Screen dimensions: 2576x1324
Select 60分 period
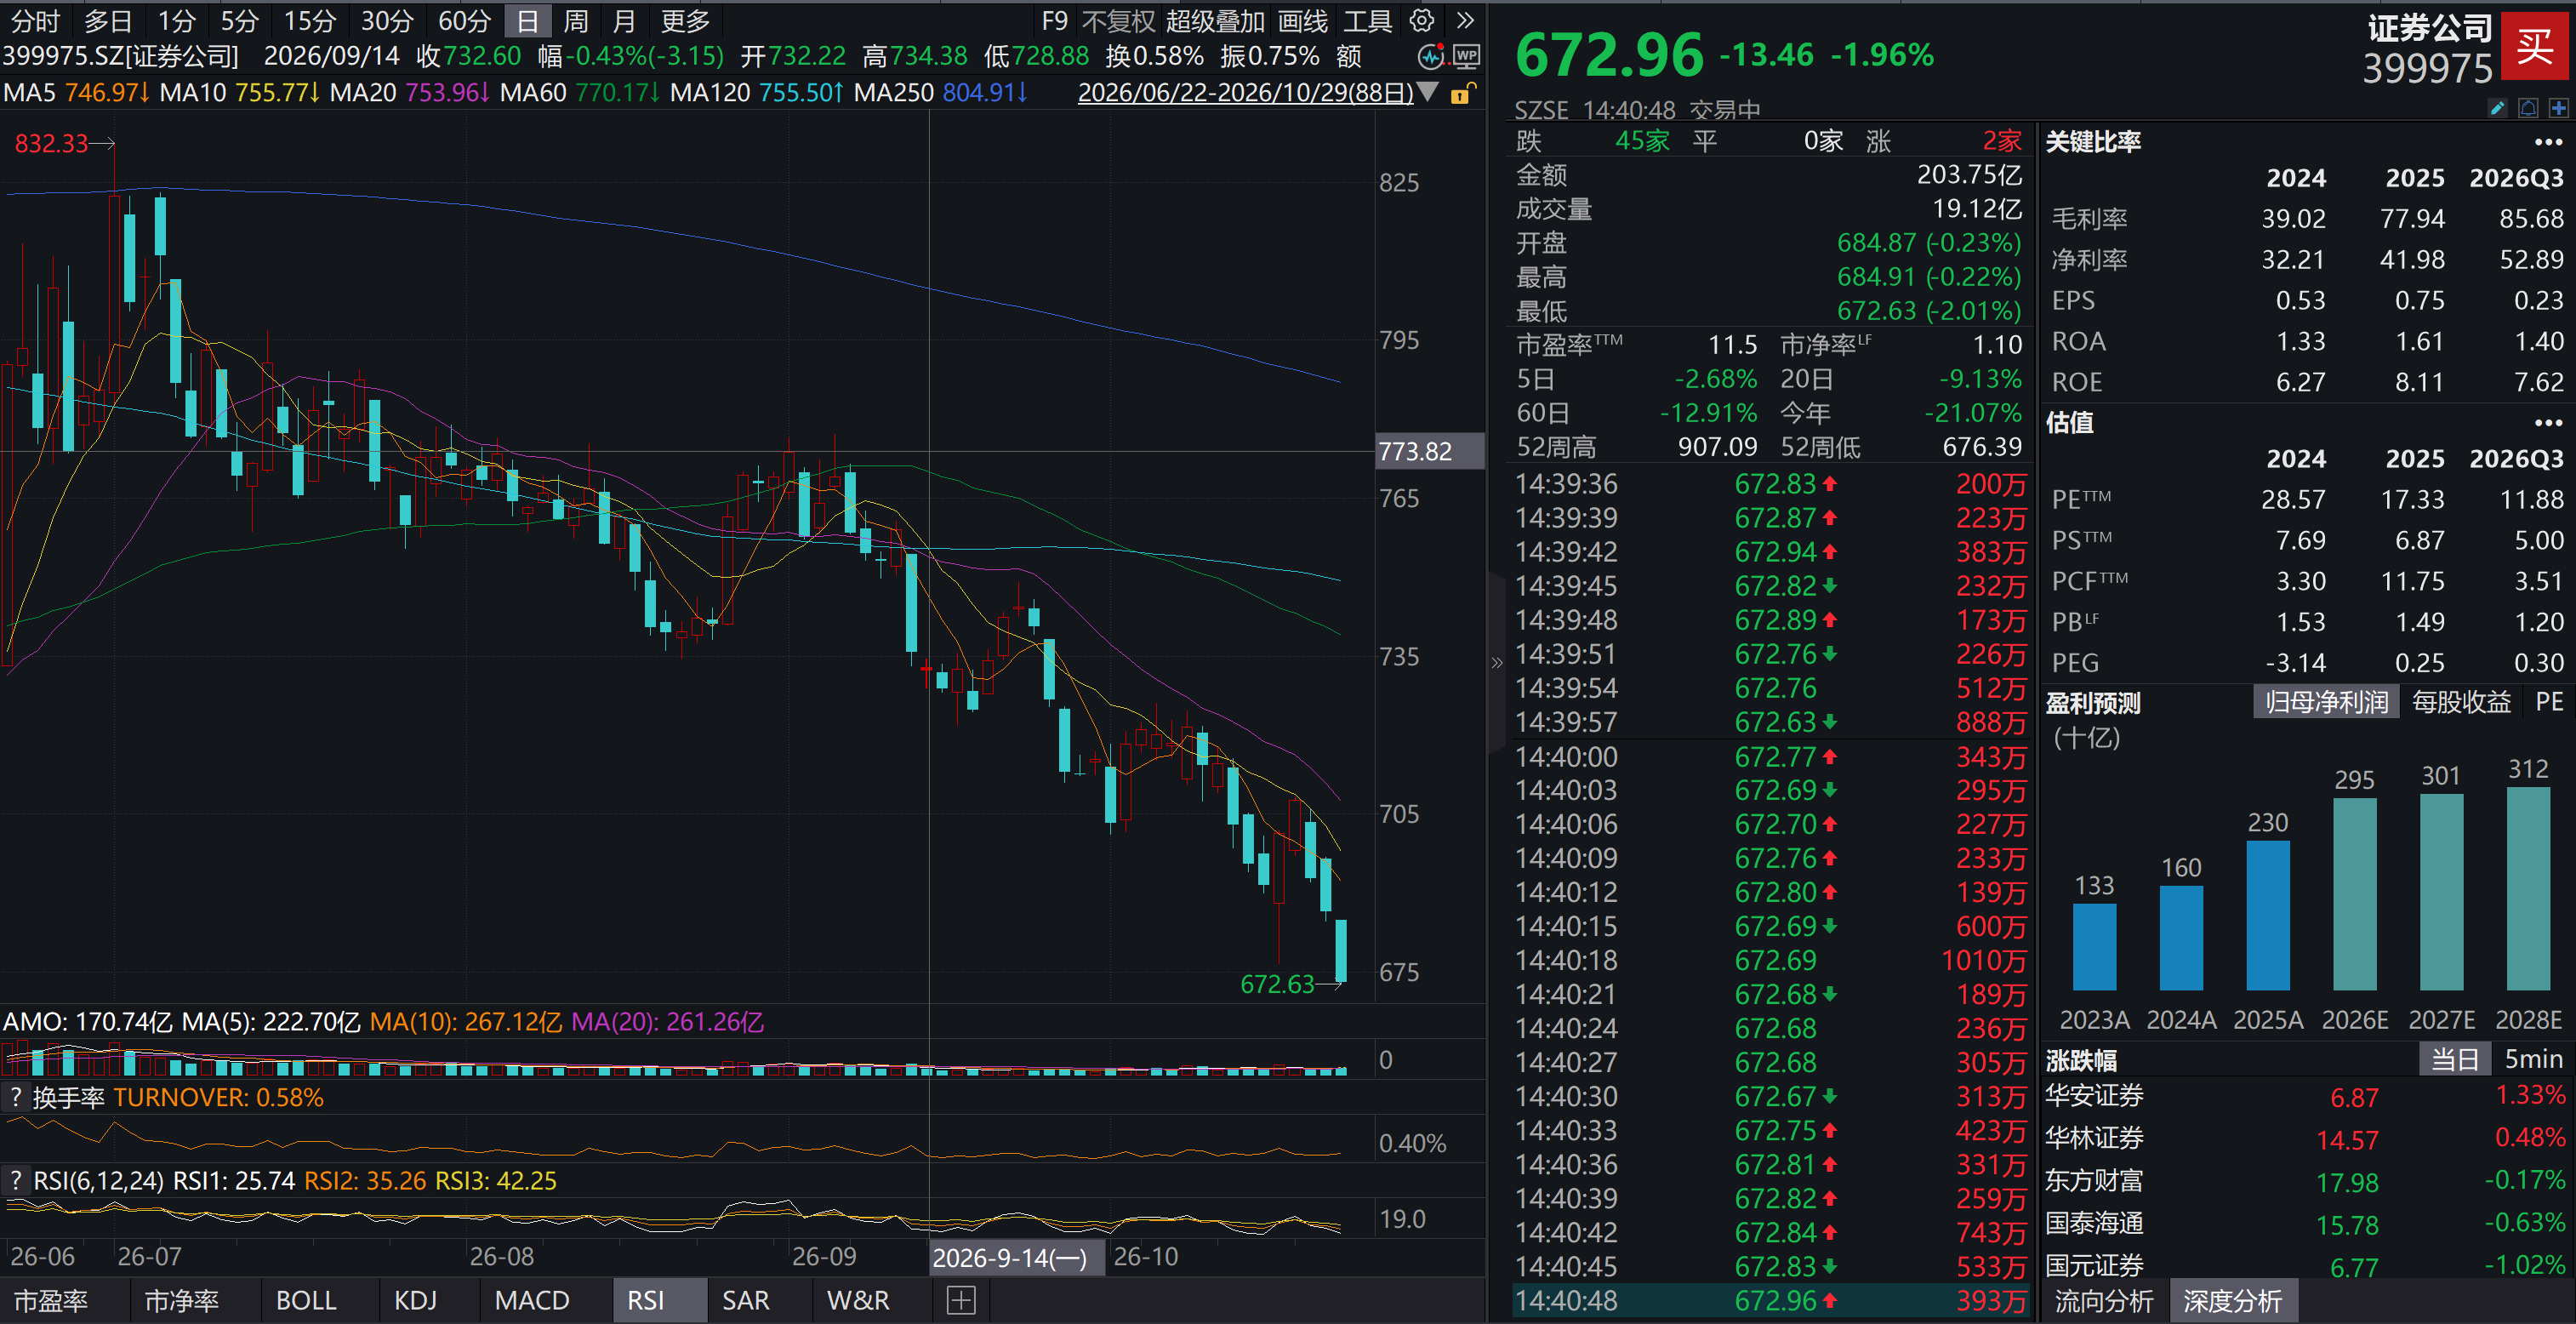(464, 20)
